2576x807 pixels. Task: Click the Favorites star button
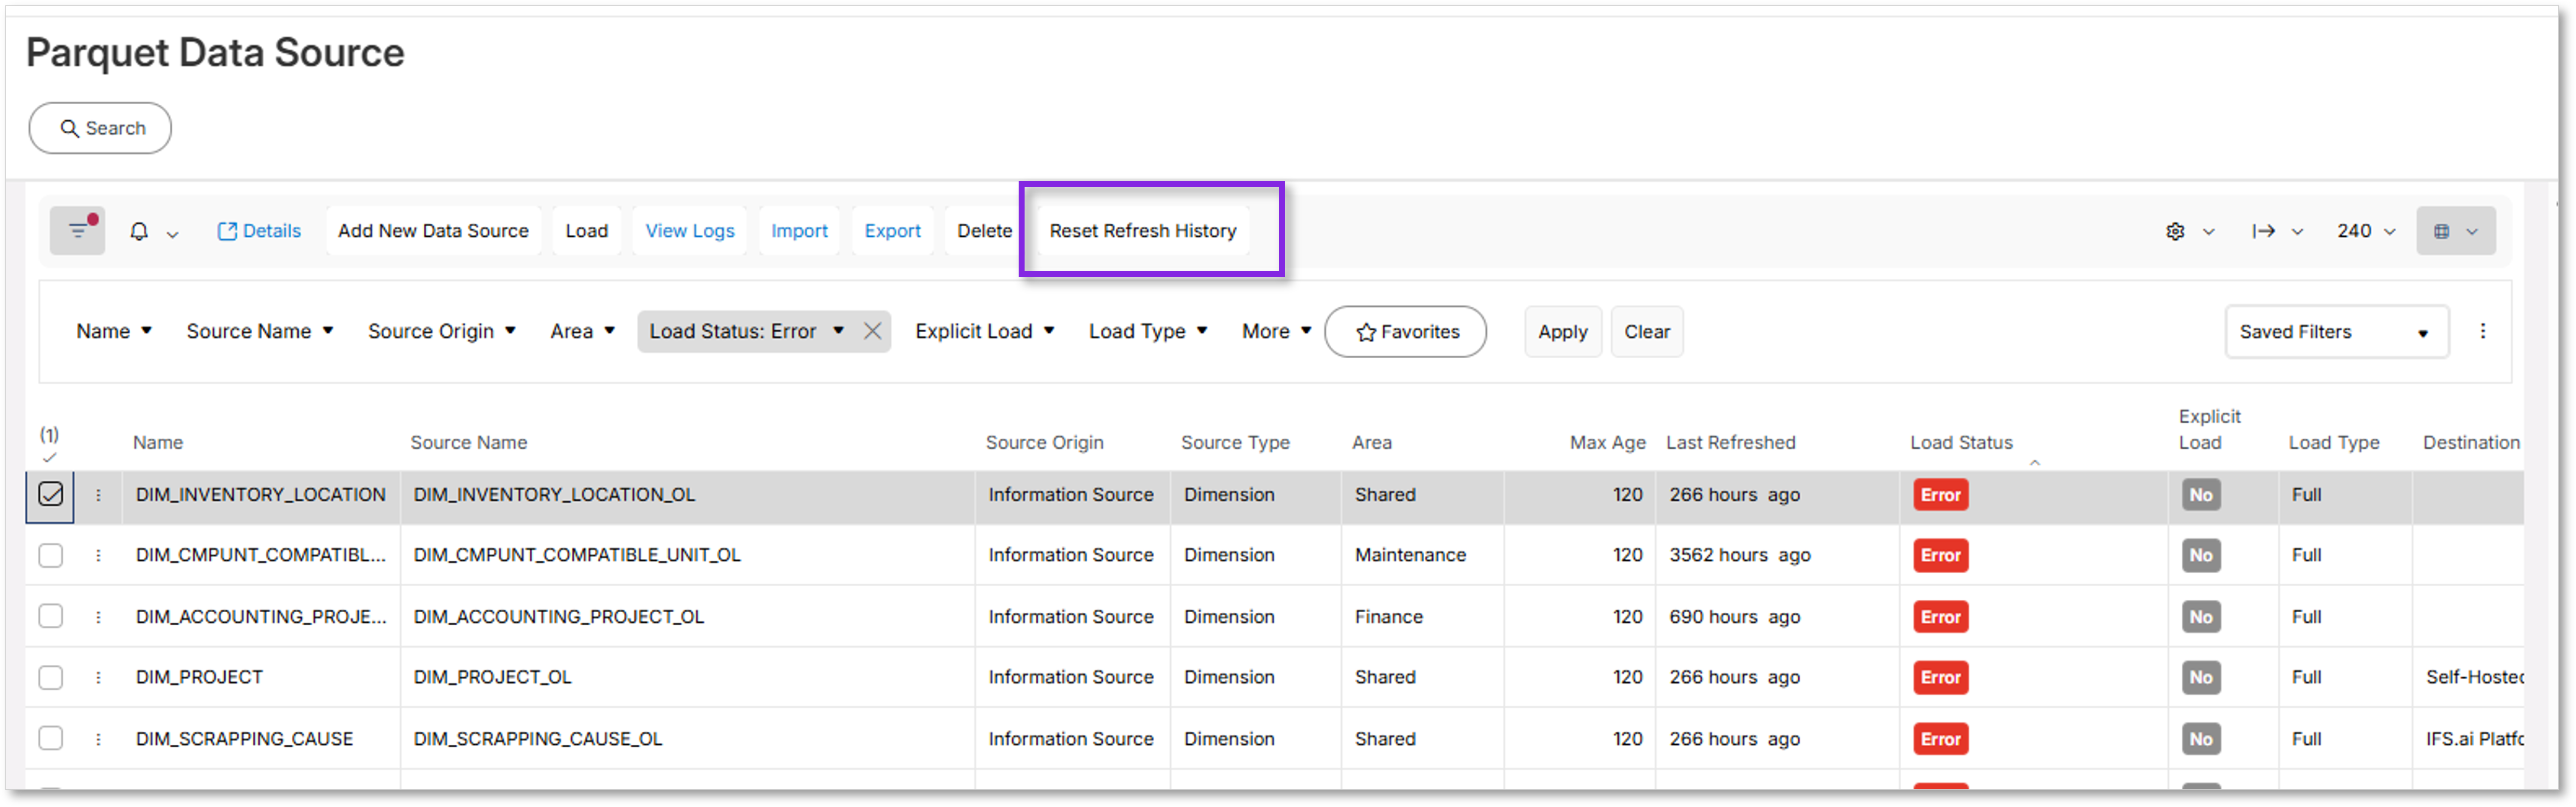click(x=1405, y=332)
